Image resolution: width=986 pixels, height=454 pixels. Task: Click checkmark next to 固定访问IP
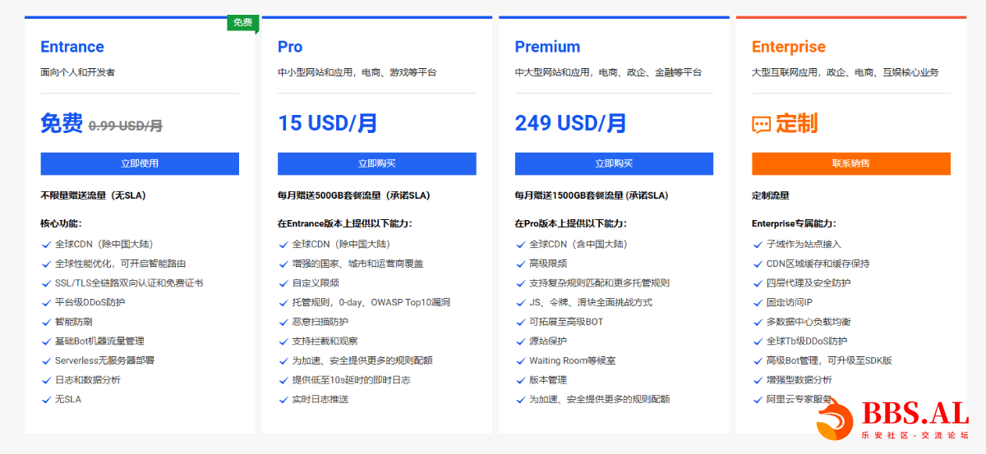click(x=758, y=302)
